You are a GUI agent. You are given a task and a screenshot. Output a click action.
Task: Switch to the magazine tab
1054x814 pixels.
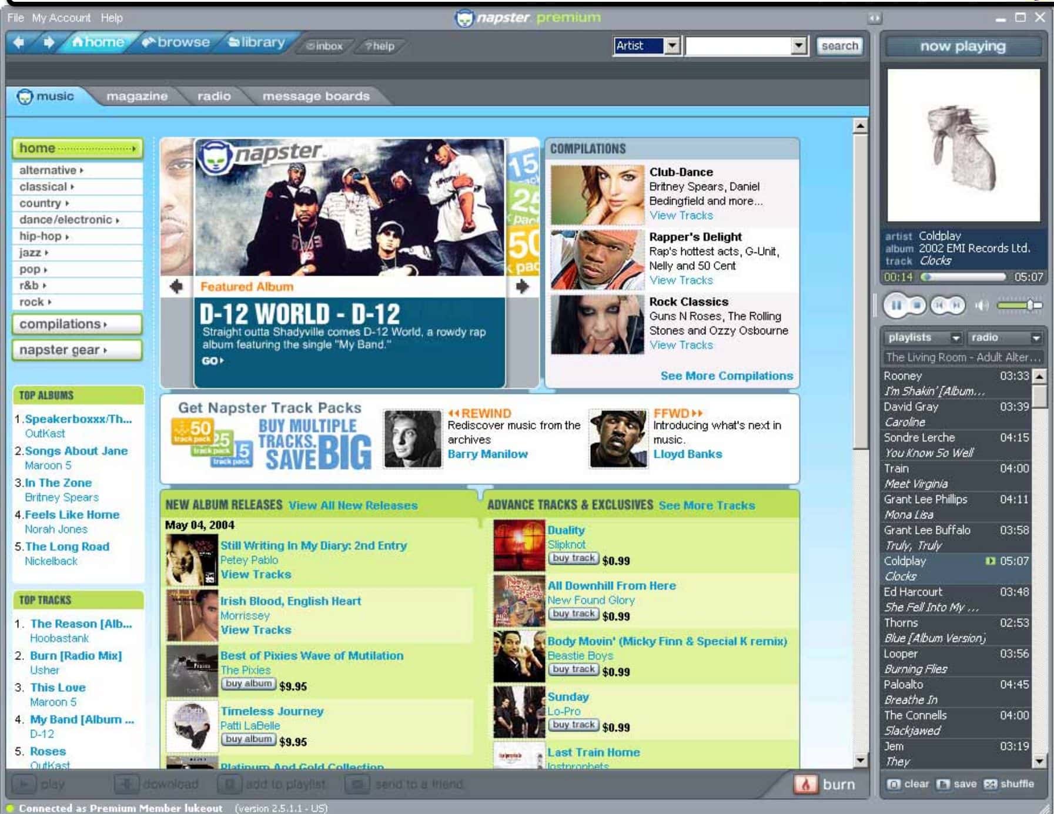coord(137,96)
